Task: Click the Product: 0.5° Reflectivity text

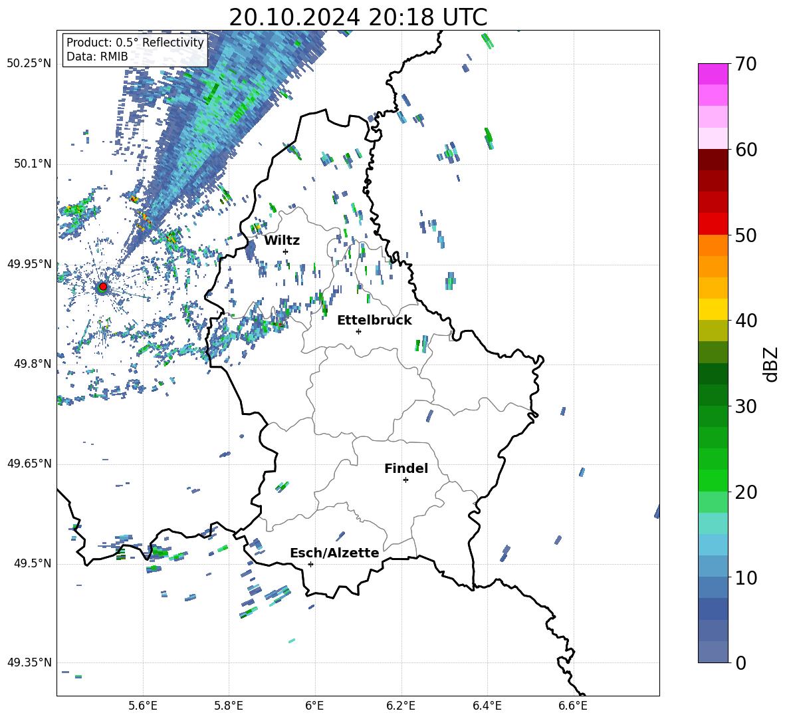Action: pyautogui.click(x=135, y=43)
